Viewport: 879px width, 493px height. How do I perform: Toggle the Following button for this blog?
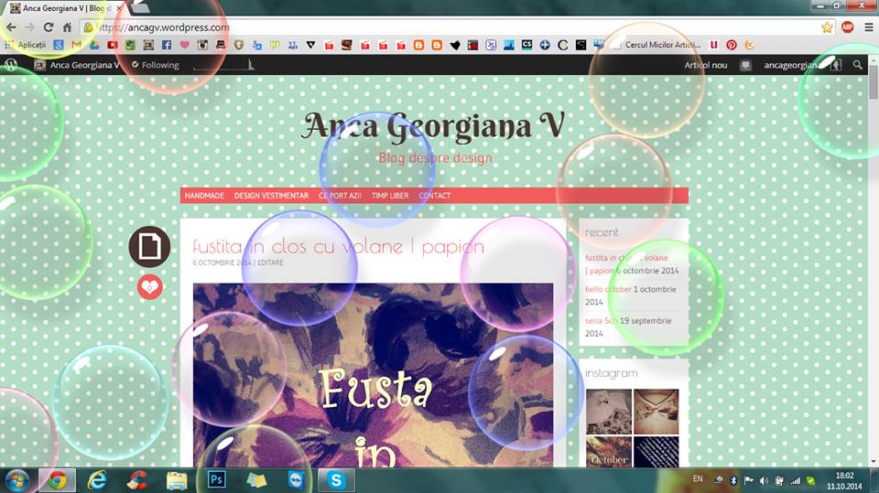(155, 65)
